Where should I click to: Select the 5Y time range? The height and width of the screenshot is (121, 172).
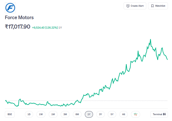pos(112,114)
